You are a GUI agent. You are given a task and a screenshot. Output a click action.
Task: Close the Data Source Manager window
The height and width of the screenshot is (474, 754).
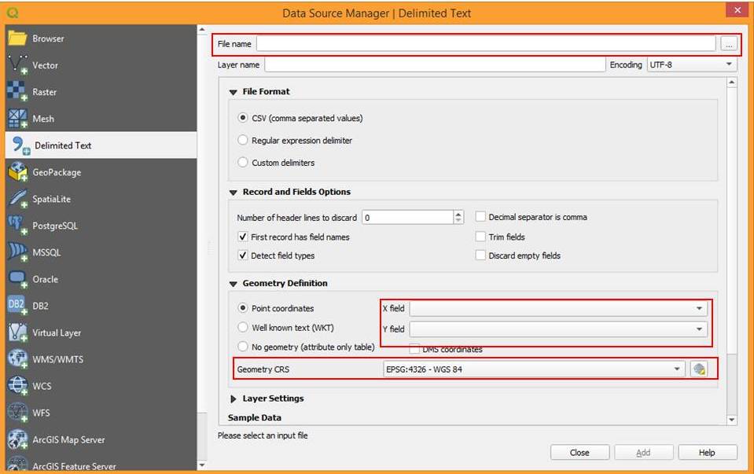(737, 9)
